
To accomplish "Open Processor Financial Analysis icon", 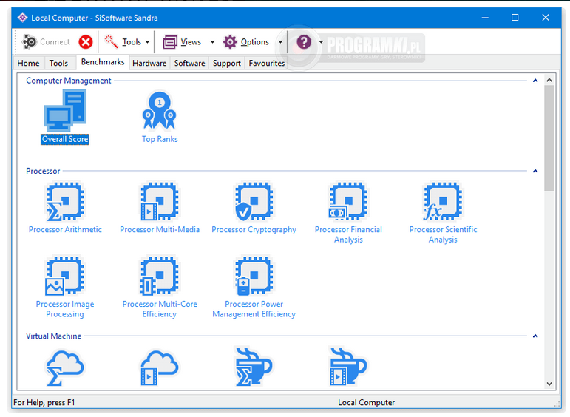I will pyautogui.click(x=348, y=202).
